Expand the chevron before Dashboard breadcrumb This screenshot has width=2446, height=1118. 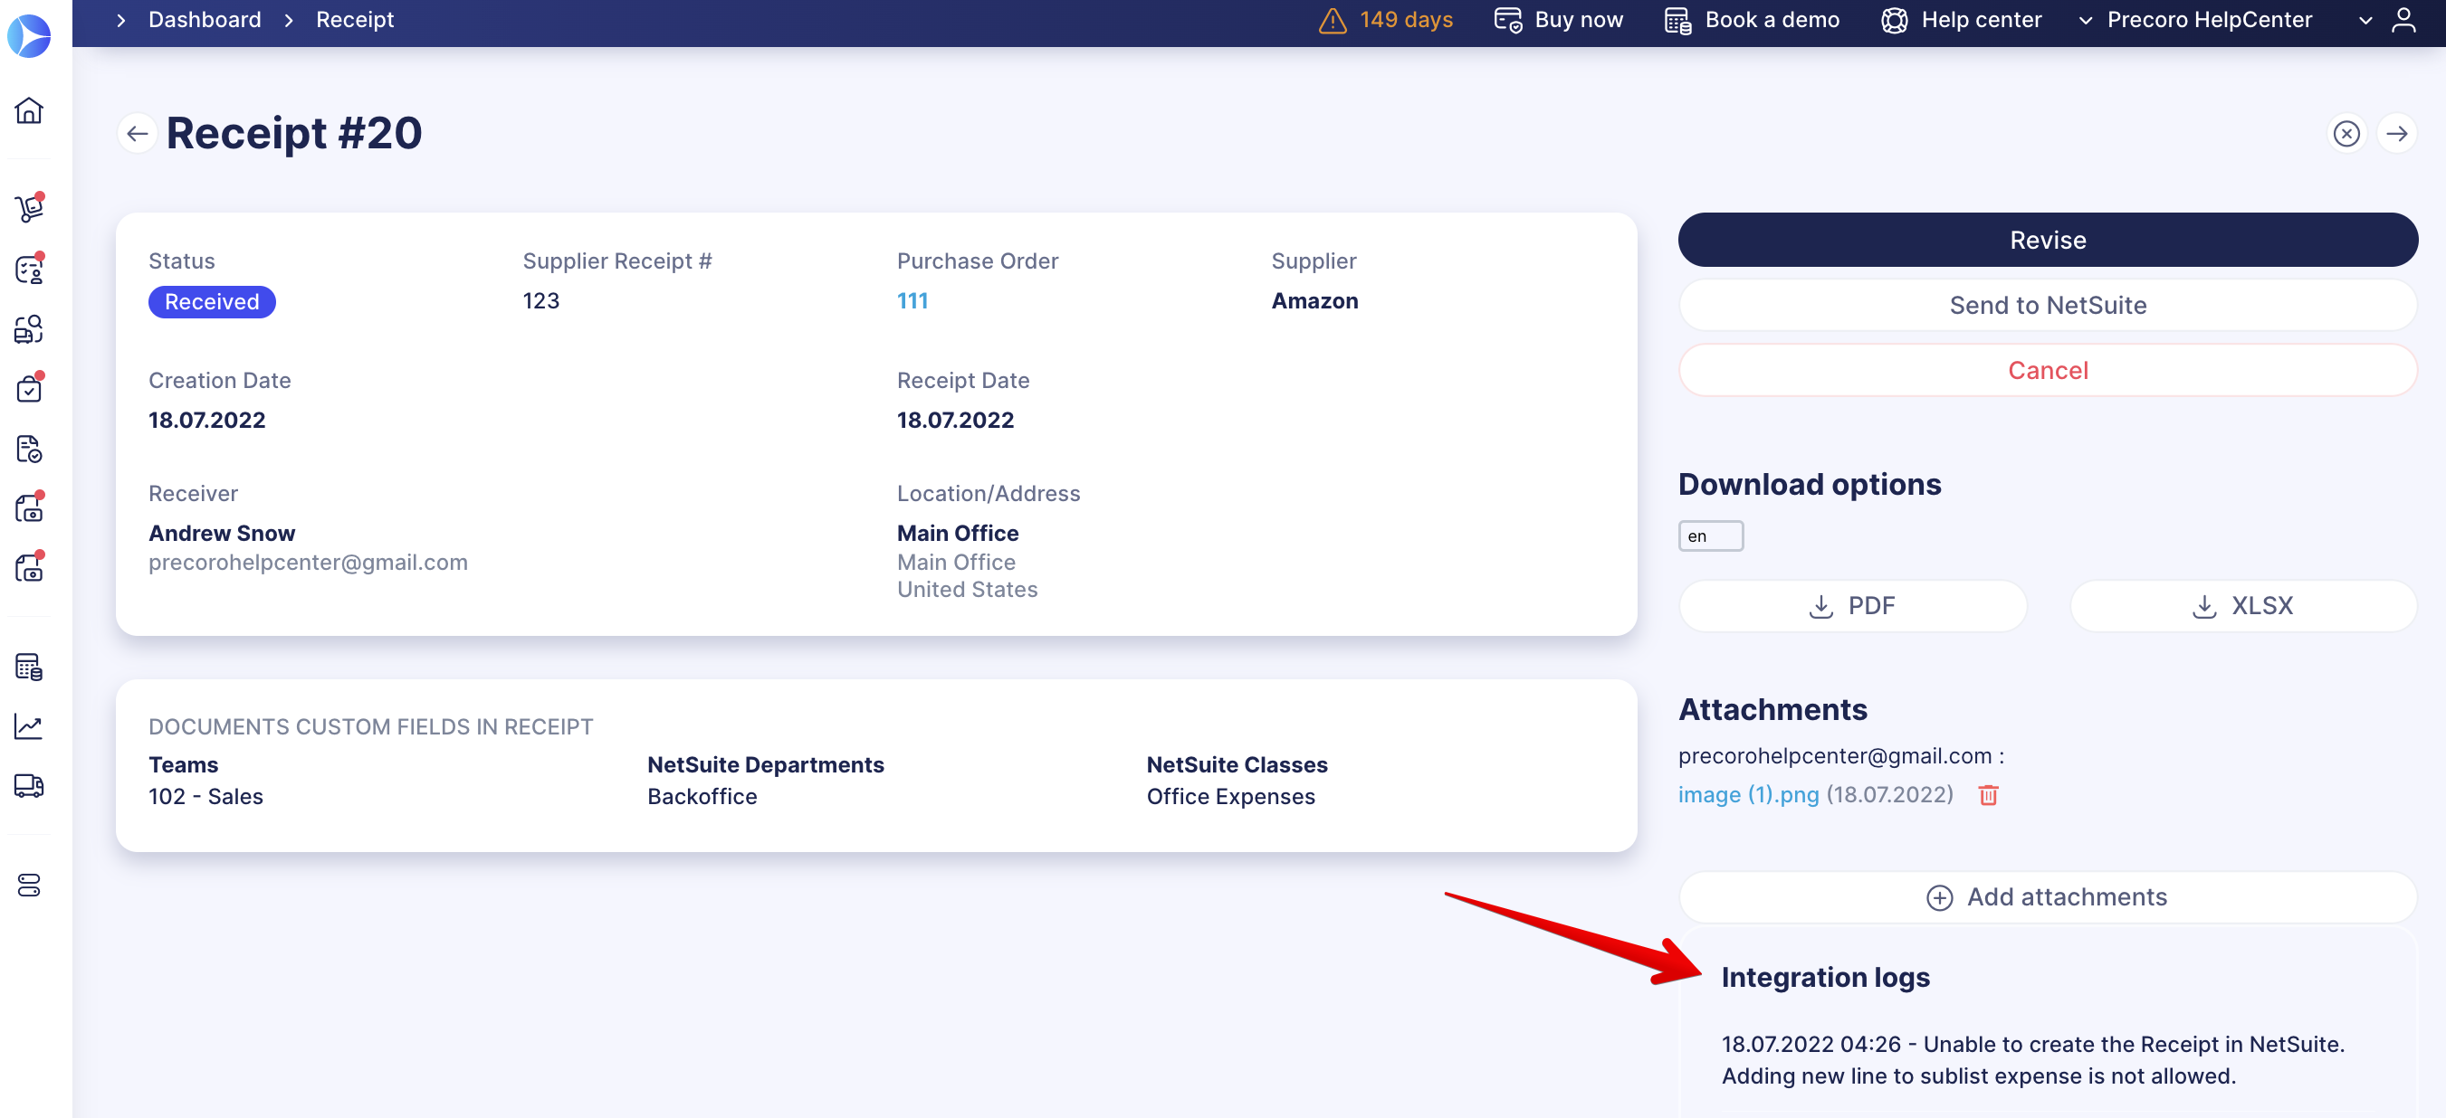pyautogui.click(x=120, y=20)
